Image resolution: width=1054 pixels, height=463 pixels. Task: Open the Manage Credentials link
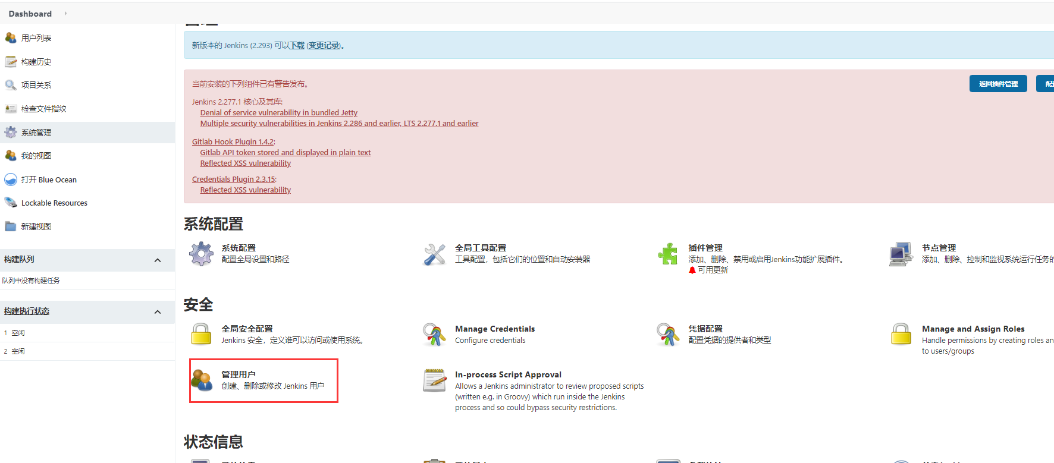tap(495, 329)
